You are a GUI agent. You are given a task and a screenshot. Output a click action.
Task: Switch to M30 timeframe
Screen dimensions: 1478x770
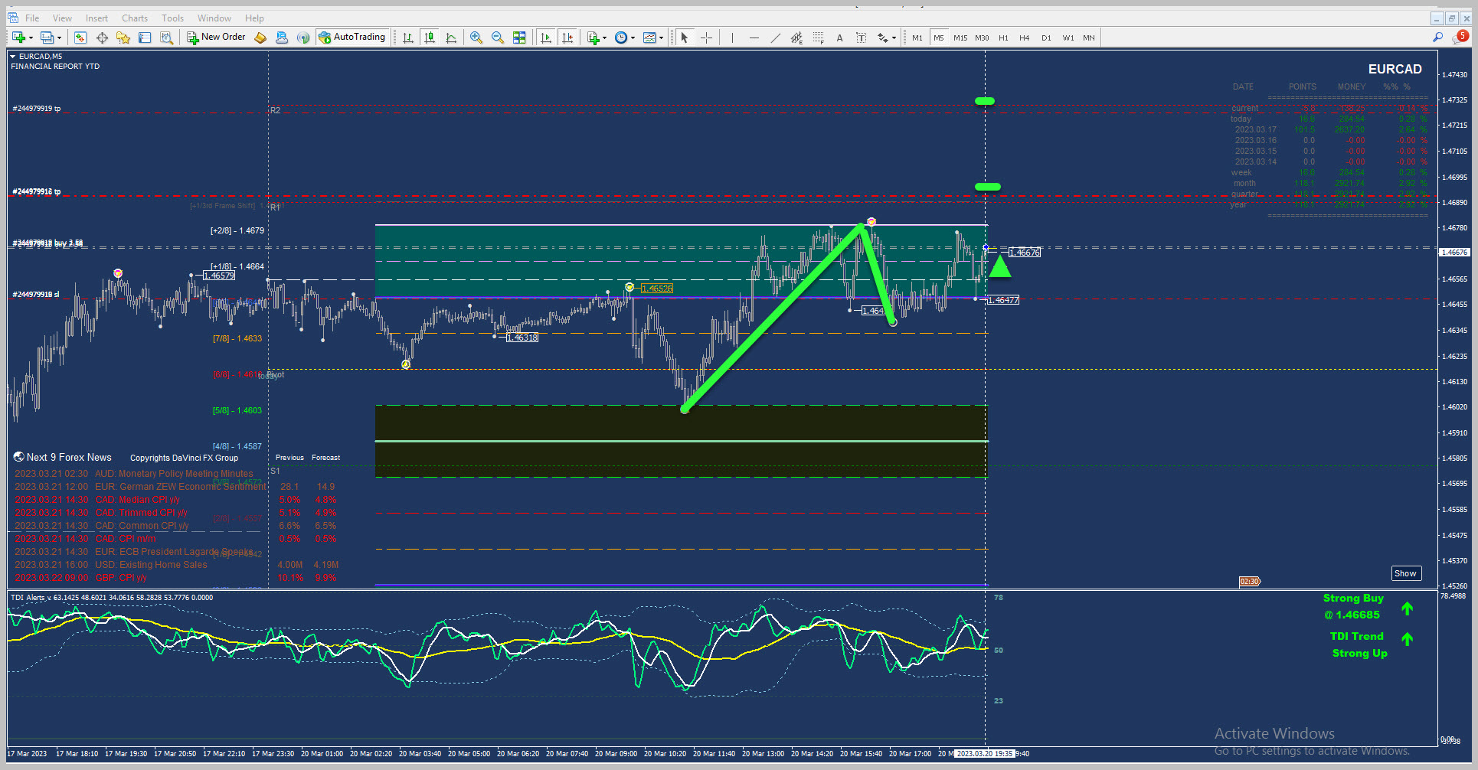982,38
